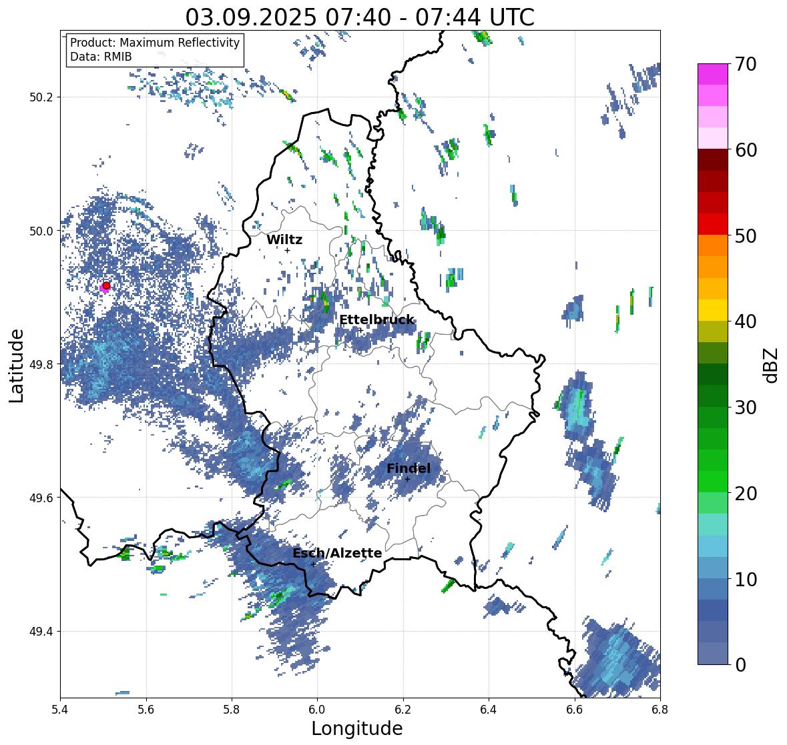Click the Findel city label
Viewport: 787px width, 745px height.
point(408,468)
